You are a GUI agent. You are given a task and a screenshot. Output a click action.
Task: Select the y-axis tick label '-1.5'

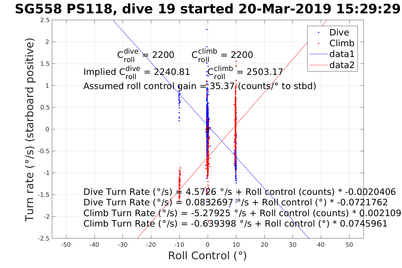(x=44, y=195)
